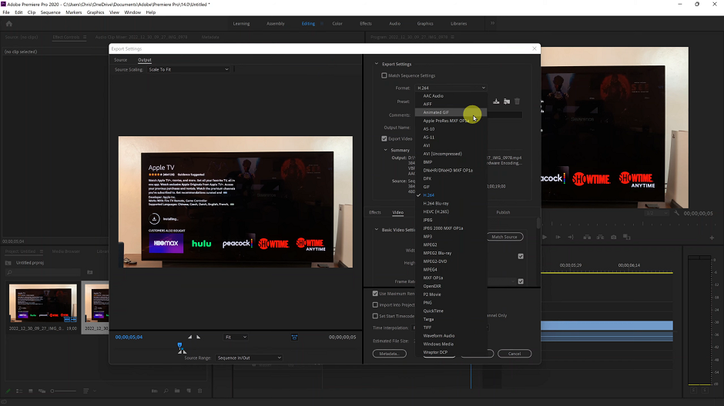
Task: Toggle the Frame Rate match-source checkbox
Action: click(521, 281)
